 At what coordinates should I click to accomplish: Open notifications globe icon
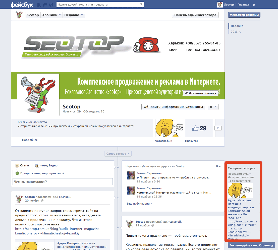(51, 5)
